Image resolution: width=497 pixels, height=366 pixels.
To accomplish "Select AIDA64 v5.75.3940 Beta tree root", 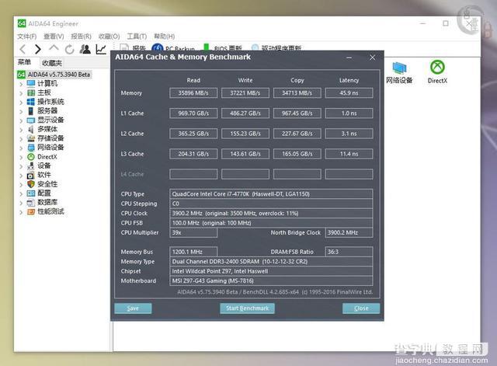I will pyautogui.click(x=59, y=75).
